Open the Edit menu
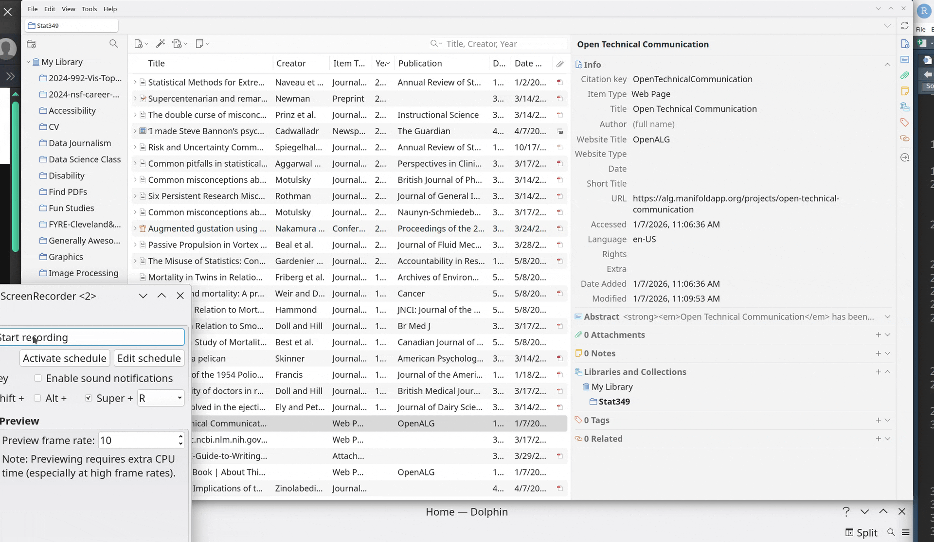This screenshot has height=542, width=934. 50,9
